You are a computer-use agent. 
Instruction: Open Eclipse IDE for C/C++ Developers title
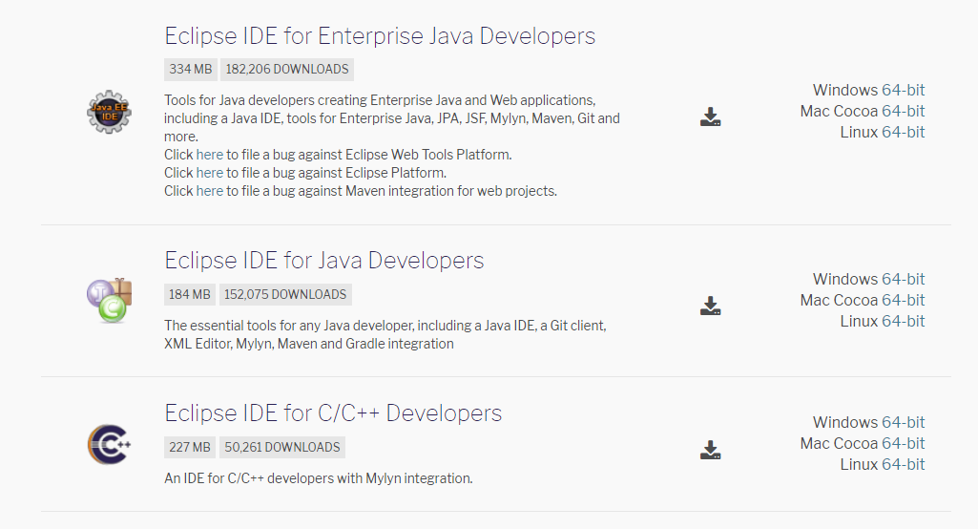coord(333,413)
